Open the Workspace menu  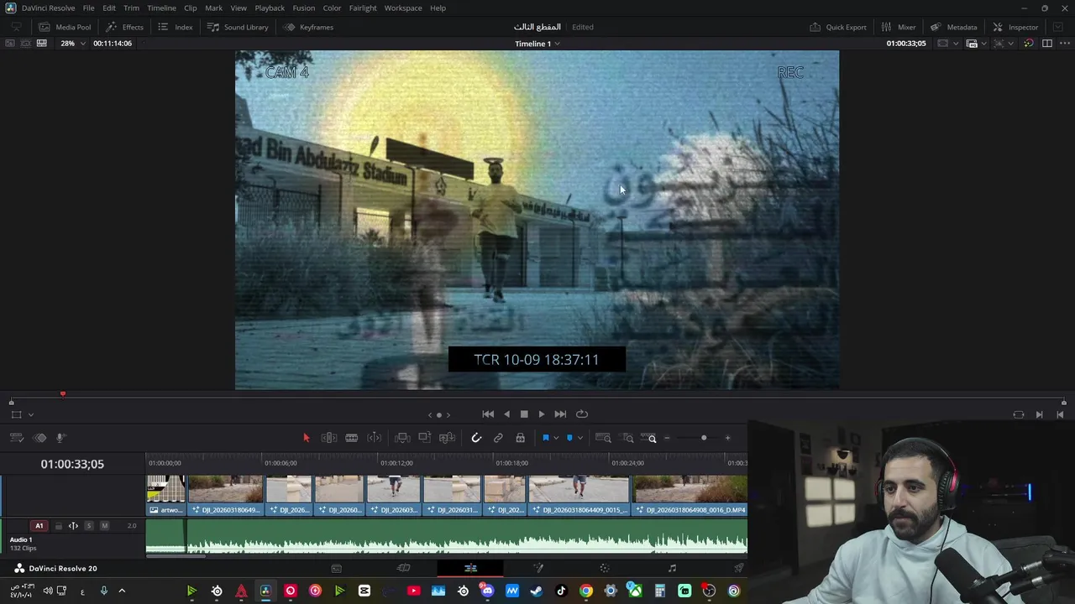tap(403, 8)
